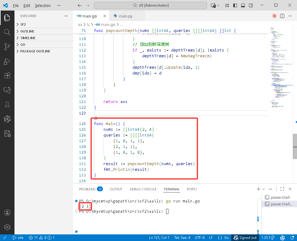297x241 pixels.
Task: Select the second powershell terminal entry
Action: click(279, 204)
